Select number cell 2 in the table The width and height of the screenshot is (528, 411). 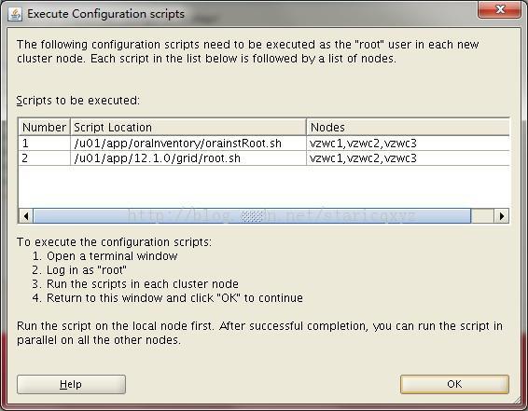point(44,158)
